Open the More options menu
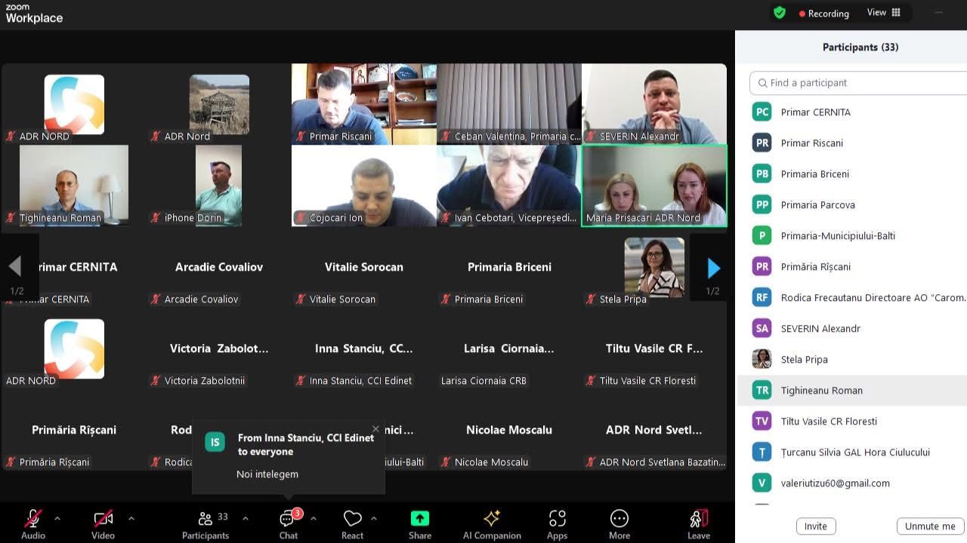 point(619,524)
